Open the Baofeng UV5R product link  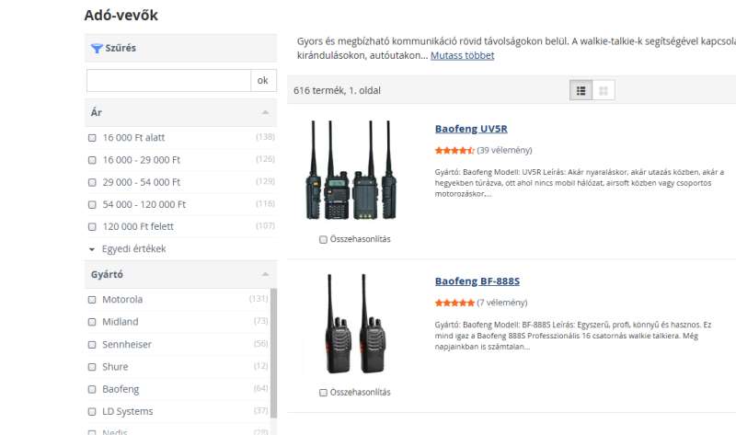470,129
